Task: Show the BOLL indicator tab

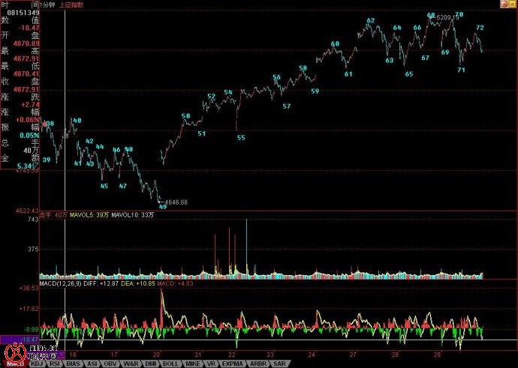Action: 170,364
